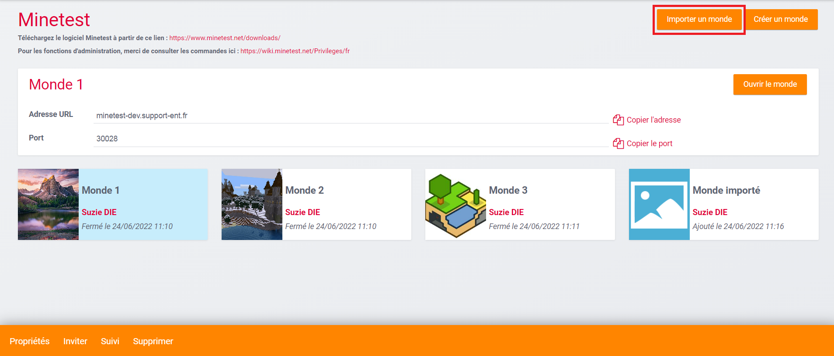834x356 pixels.
Task: Open Propriétés in the bottom bar
Action: point(29,341)
